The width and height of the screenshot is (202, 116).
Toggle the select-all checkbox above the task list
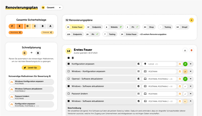tap(69, 58)
